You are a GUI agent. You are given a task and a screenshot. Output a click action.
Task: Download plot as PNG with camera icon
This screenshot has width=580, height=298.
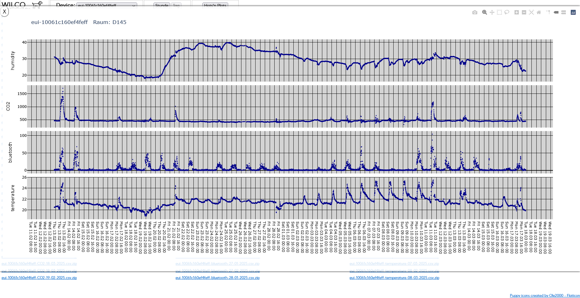coord(475,12)
